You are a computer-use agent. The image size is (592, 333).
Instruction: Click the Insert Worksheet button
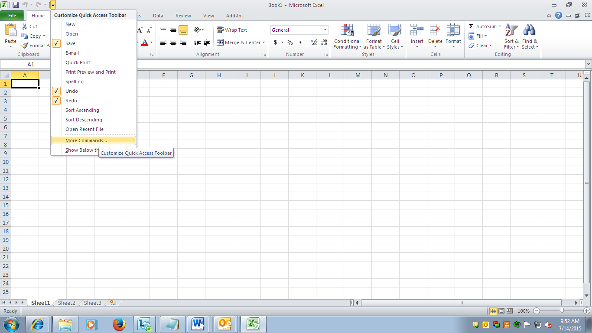click(112, 303)
